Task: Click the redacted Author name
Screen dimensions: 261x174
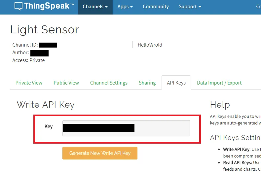Action: 39,53
